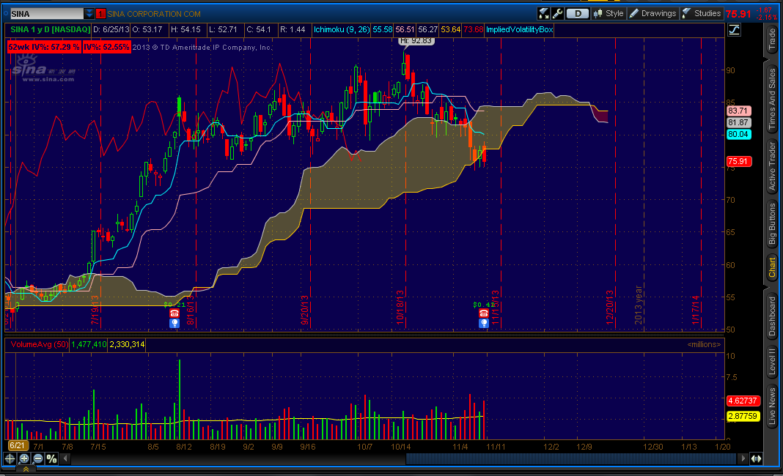Viewport: 783px width, 476px height.
Task: Switch to the Active Trader sidebar tab
Action: (772, 166)
